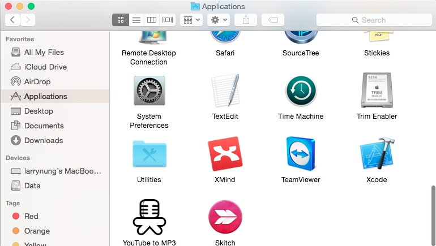Open iCloud Drive in sidebar
Image resolution: width=436 pixels, height=246 pixels.
click(55, 67)
